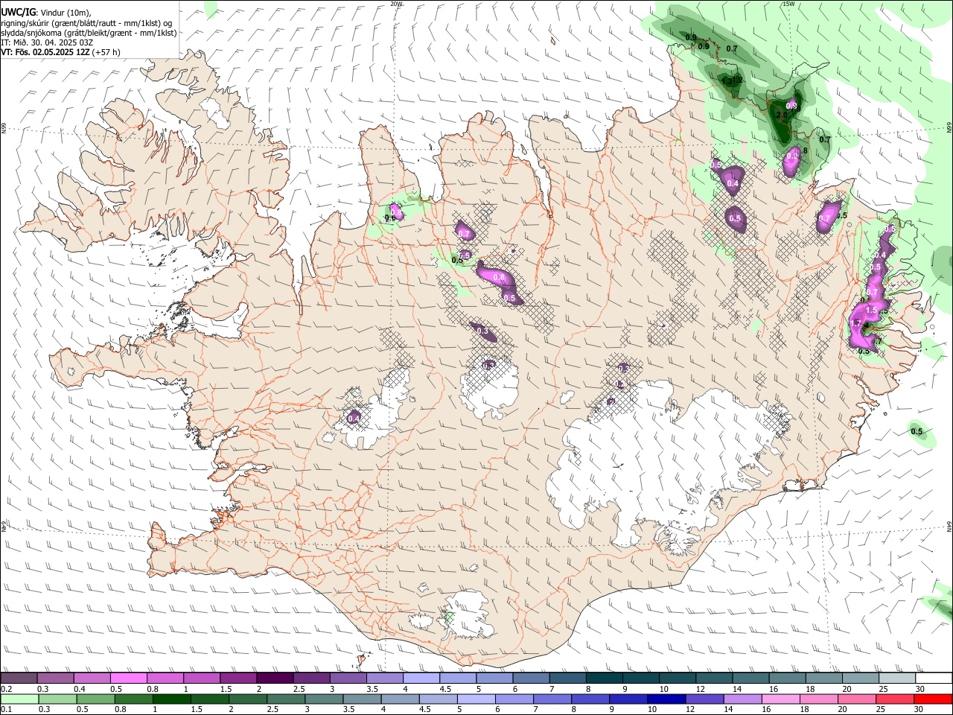The image size is (953, 715).
Task: Click the 64N label on the right edge
Action: tap(949, 526)
